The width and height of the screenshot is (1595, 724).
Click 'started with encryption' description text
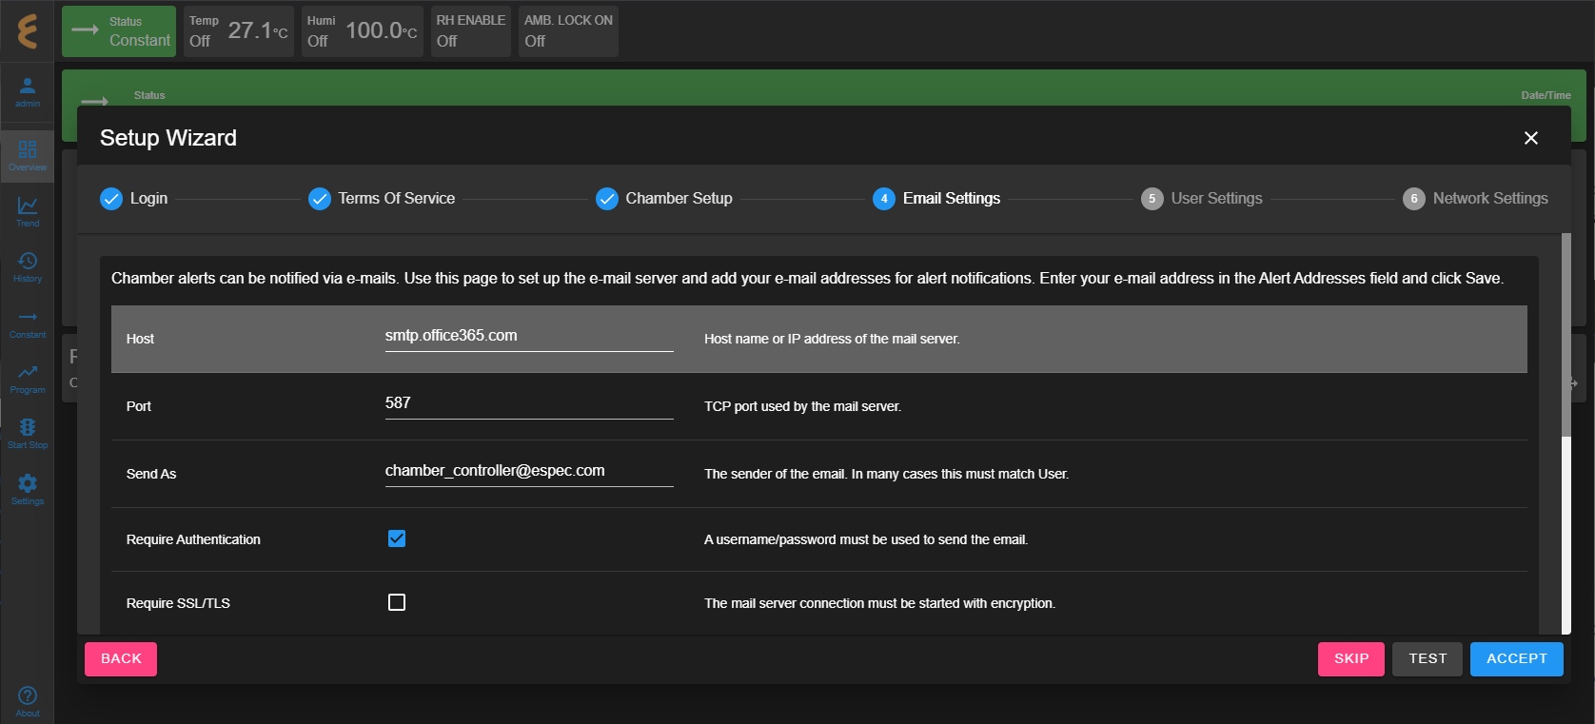(x=879, y=603)
